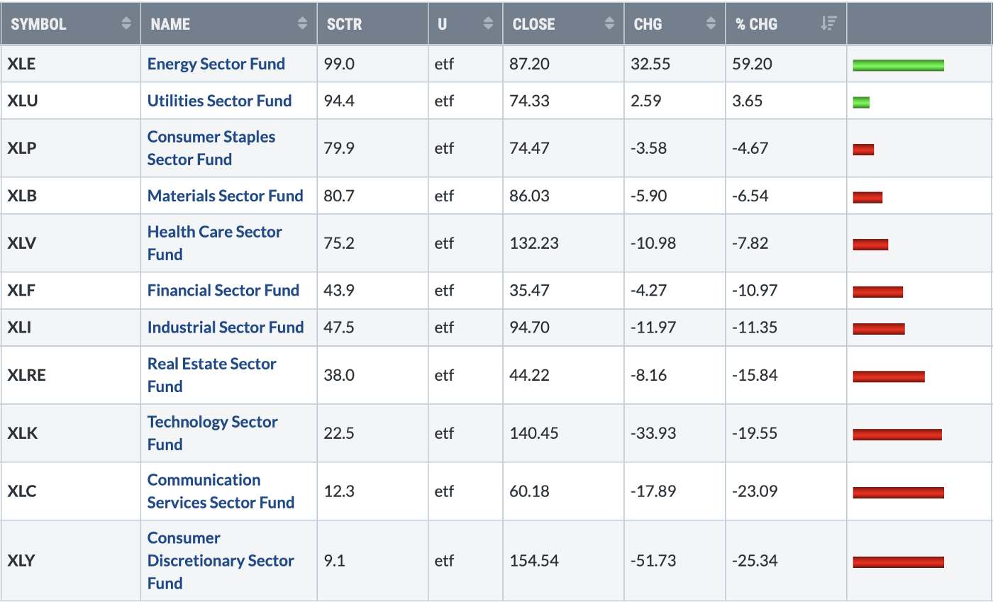The width and height of the screenshot is (993, 602).
Task: Toggle the % CHG descending sort icon
Action: point(828,23)
